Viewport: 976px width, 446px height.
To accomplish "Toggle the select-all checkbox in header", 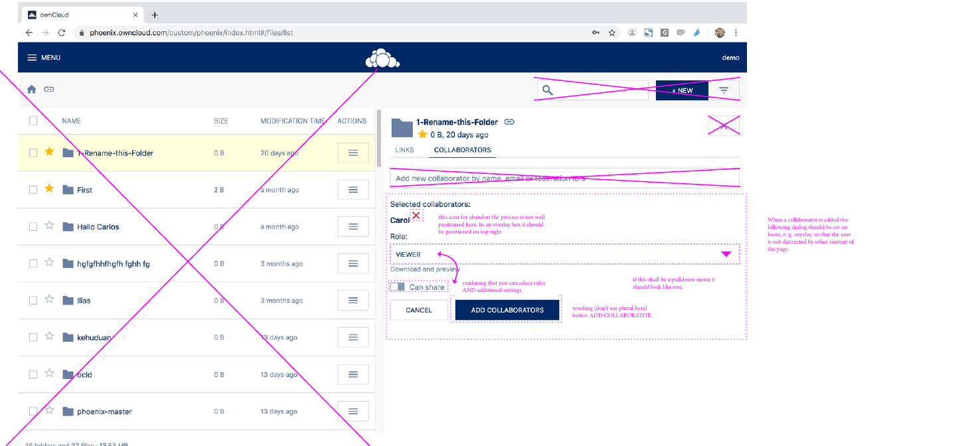I will coord(33,121).
